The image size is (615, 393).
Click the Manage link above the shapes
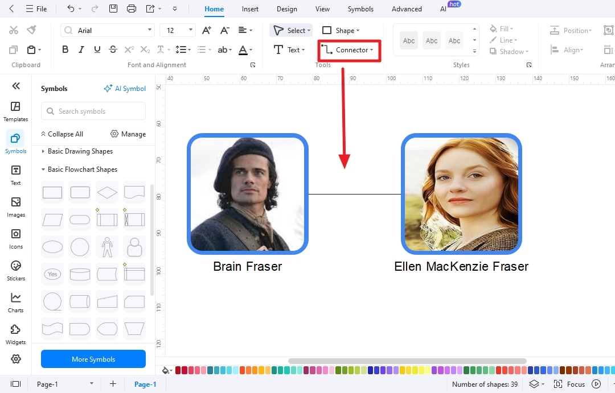coord(132,134)
